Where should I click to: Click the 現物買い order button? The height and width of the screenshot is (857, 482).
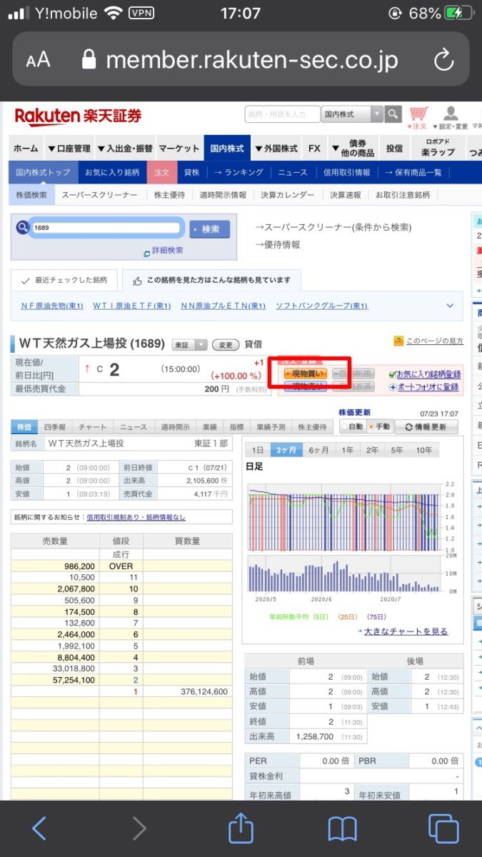click(305, 374)
